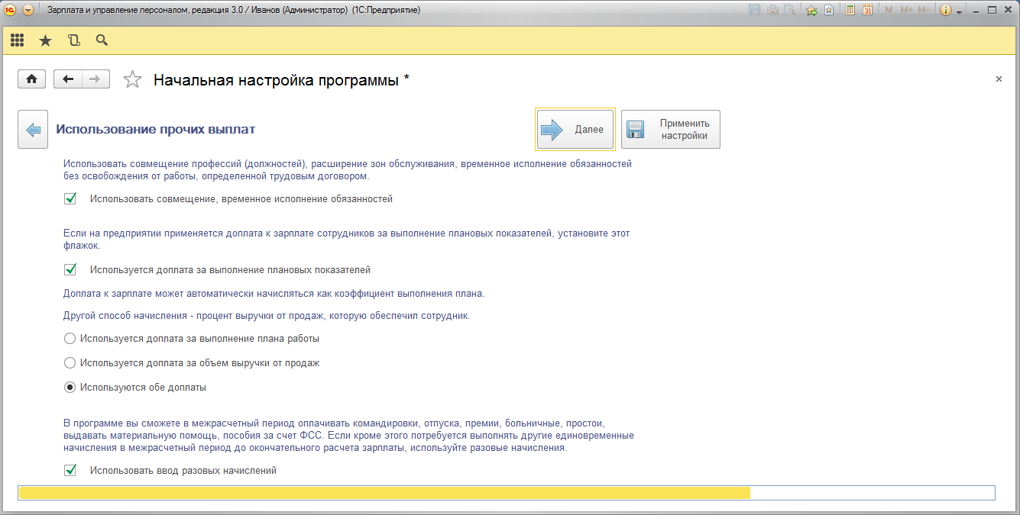
Task: Click the print preview icon in title bar
Action: pos(789,10)
